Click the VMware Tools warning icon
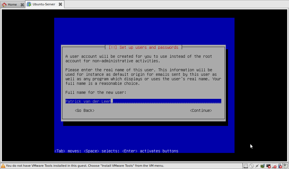 [3, 166]
